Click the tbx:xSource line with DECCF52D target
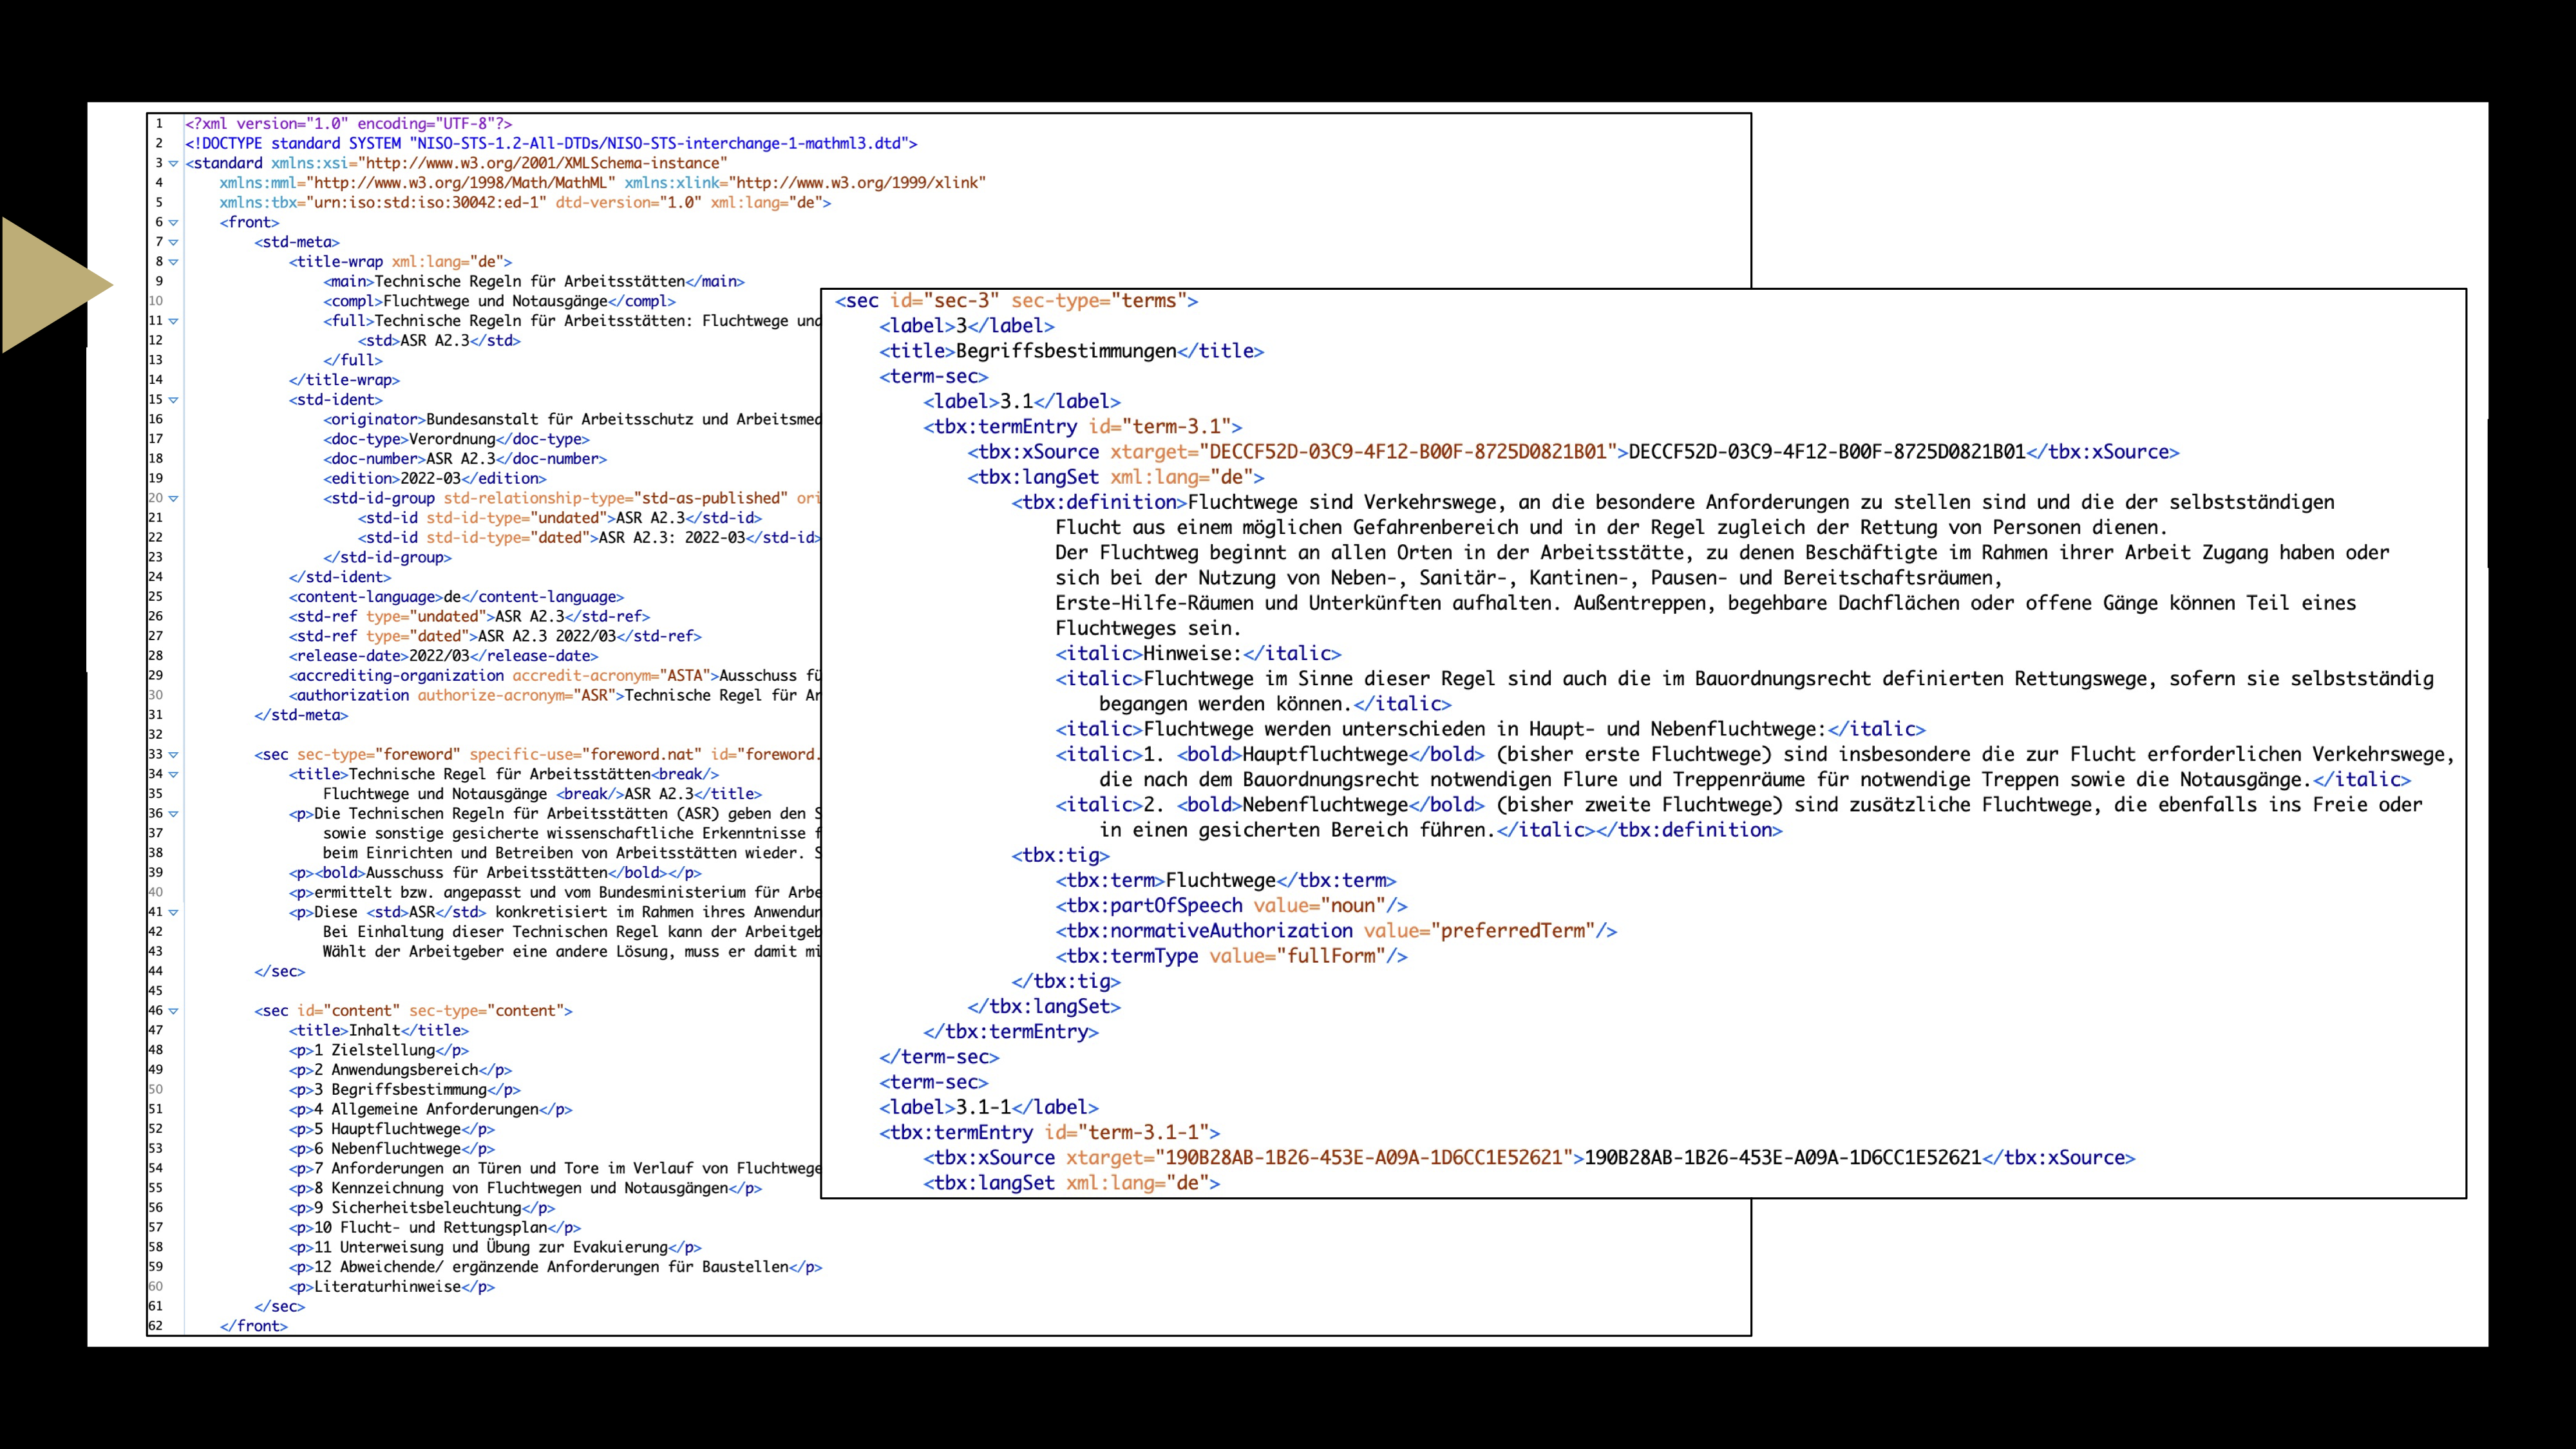Image resolution: width=2576 pixels, height=1449 pixels. click(1573, 452)
